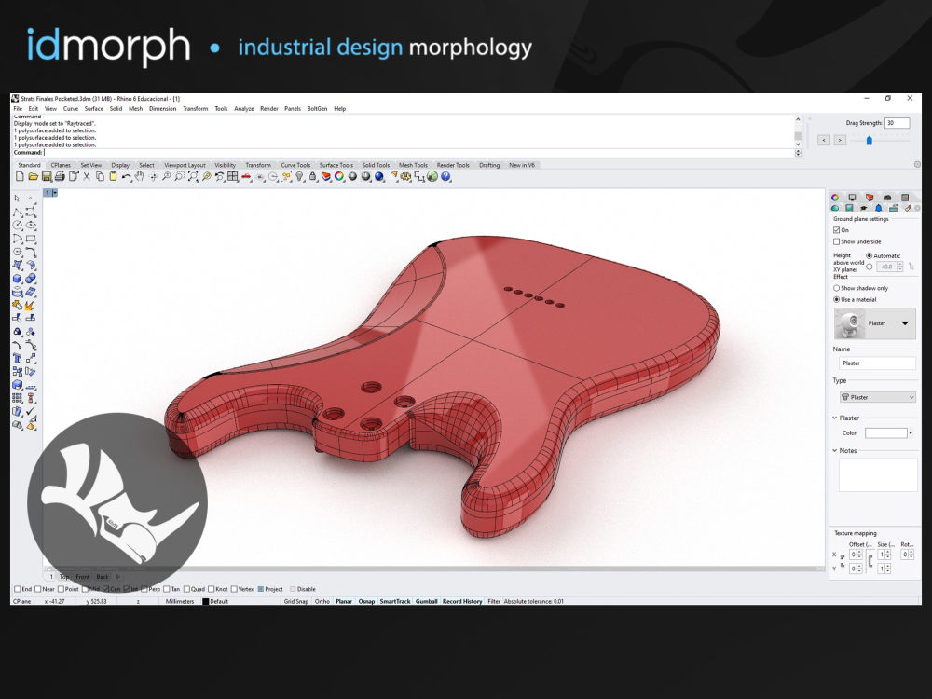Toggle Ortho in status bar

coord(322,601)
